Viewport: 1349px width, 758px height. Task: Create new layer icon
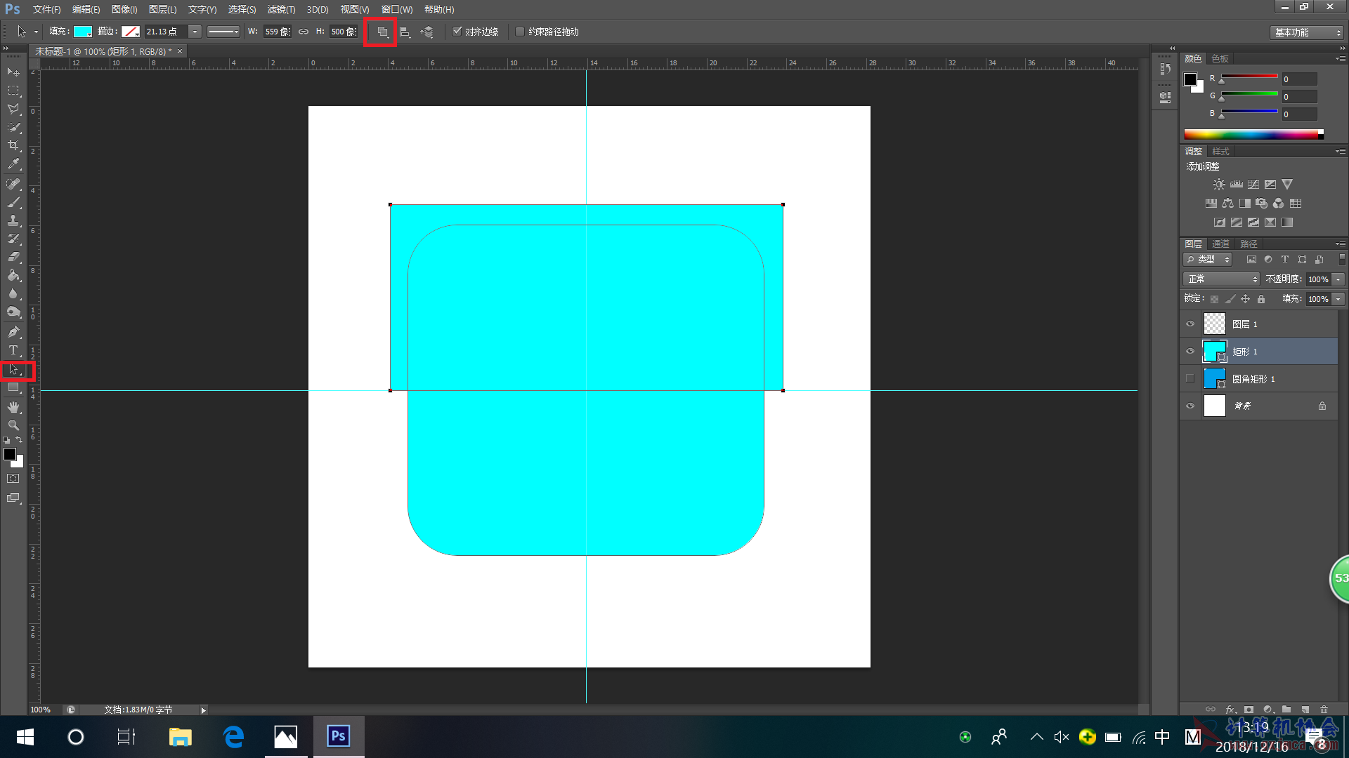[1305, 710]
